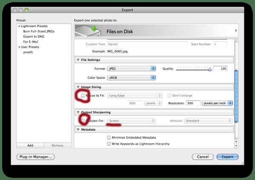Open the Color Space sRGB dropdown

pos(131,78)
